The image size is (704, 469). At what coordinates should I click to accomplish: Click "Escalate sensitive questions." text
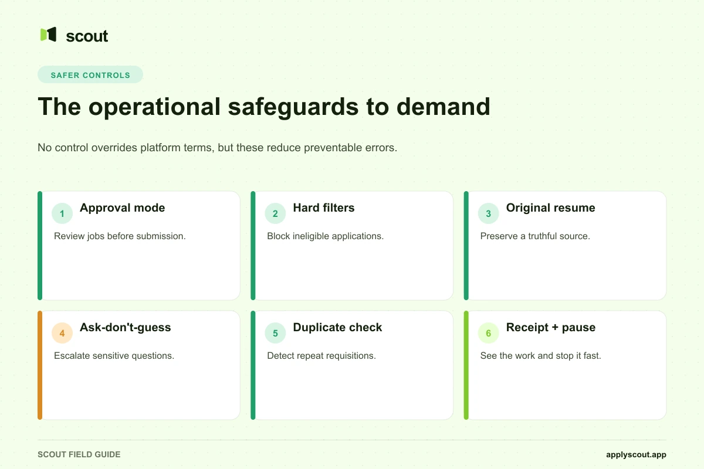pos(114,356)
